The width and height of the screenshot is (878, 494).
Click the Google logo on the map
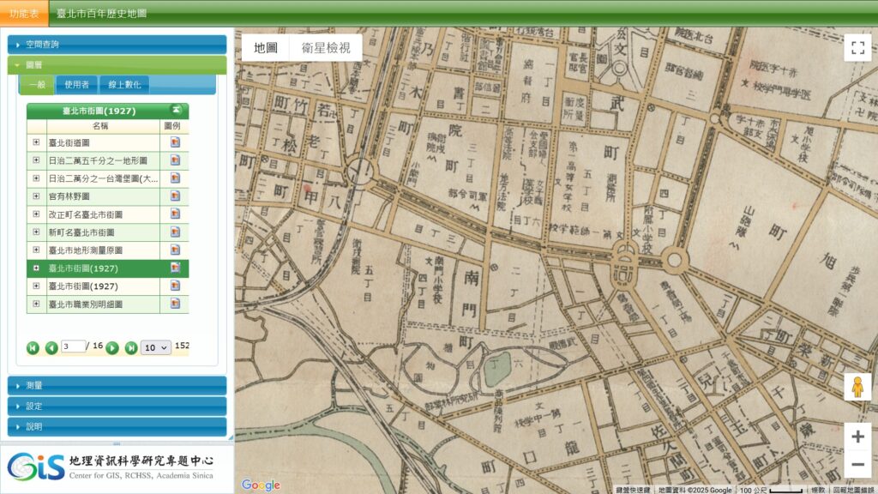(261, 485)
